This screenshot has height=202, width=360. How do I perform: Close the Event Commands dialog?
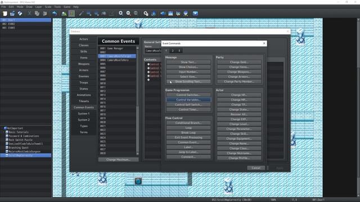[x=264, y=43]
